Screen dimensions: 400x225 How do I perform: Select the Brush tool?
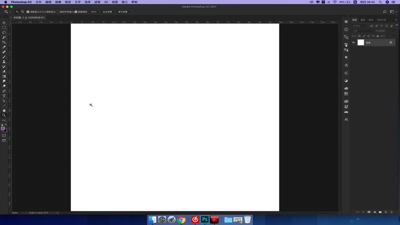coord(4,57)
